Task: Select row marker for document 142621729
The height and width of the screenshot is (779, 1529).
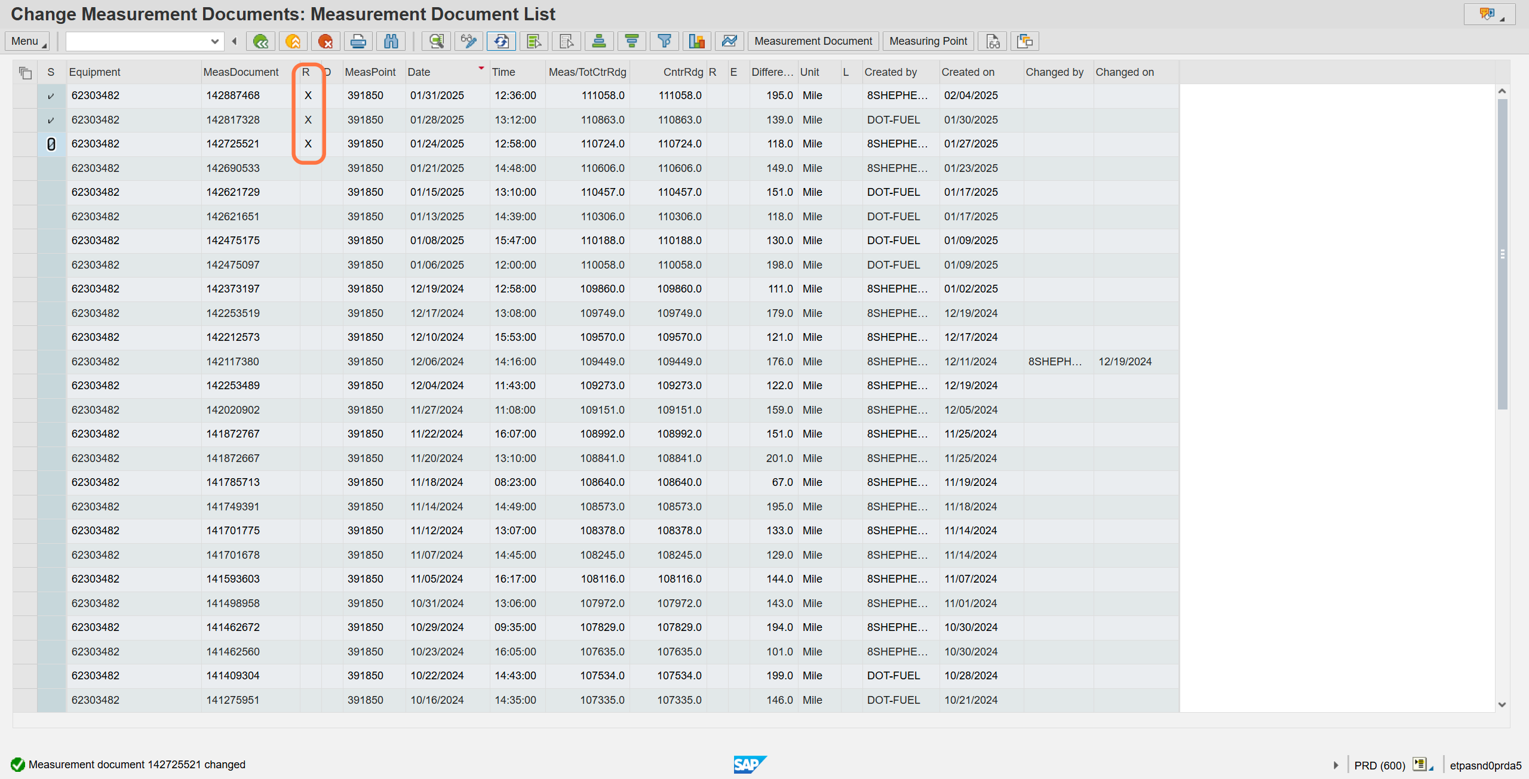Action: pos(24,192)
